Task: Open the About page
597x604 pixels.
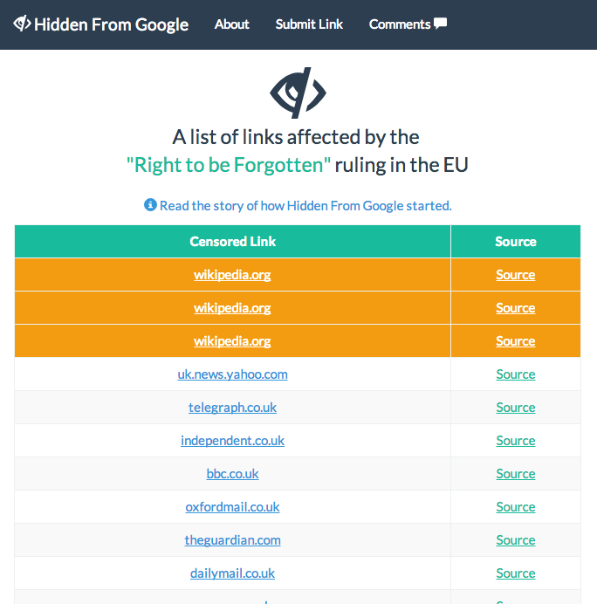Action: point(232,24)
